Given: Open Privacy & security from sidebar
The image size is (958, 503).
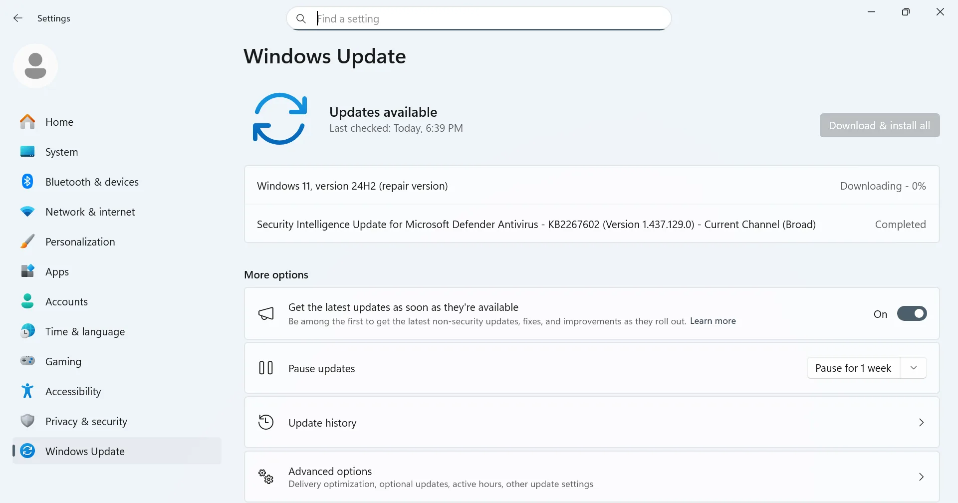Looking at the screenshot, I should point(86,421).
